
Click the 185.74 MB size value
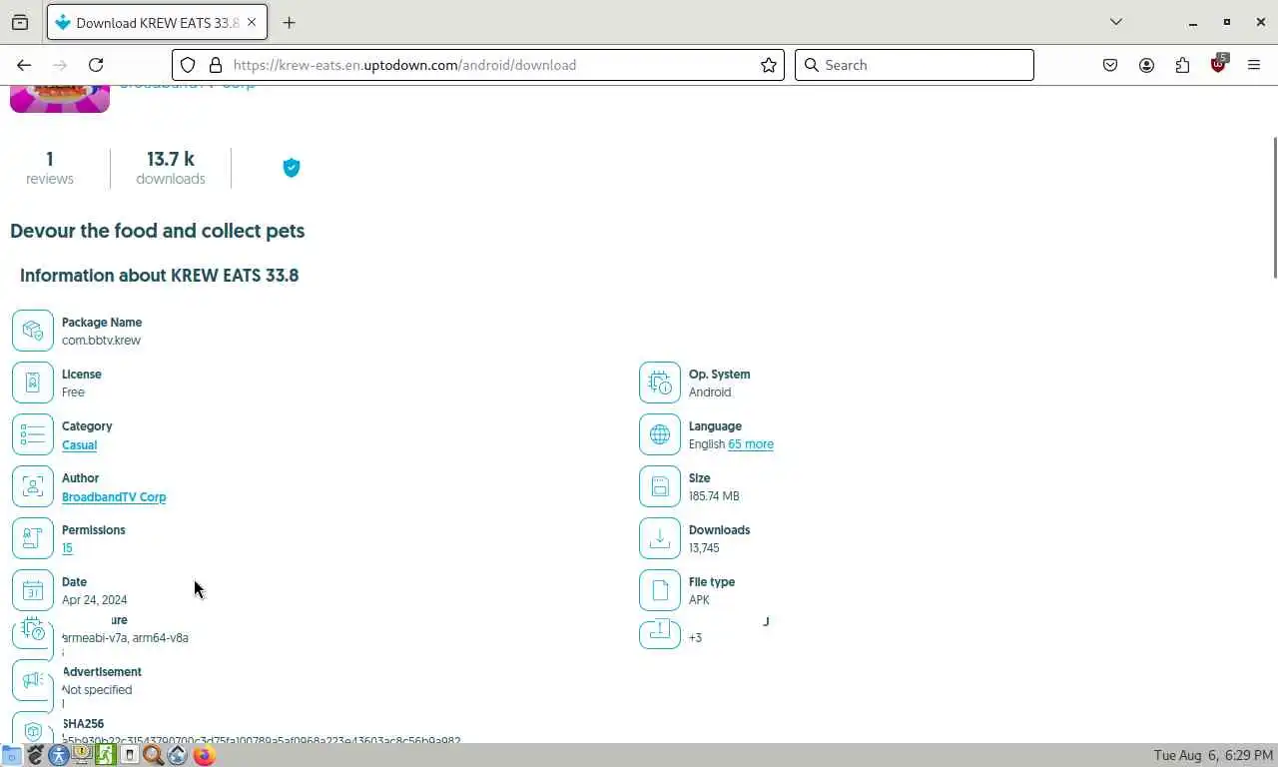pyautogui.click(x=714, y=496)
